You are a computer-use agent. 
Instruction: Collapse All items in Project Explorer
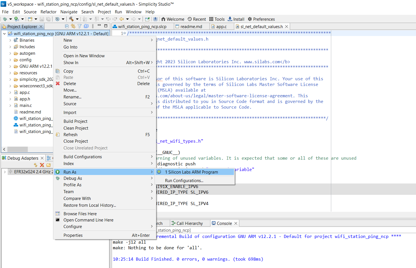67,26
